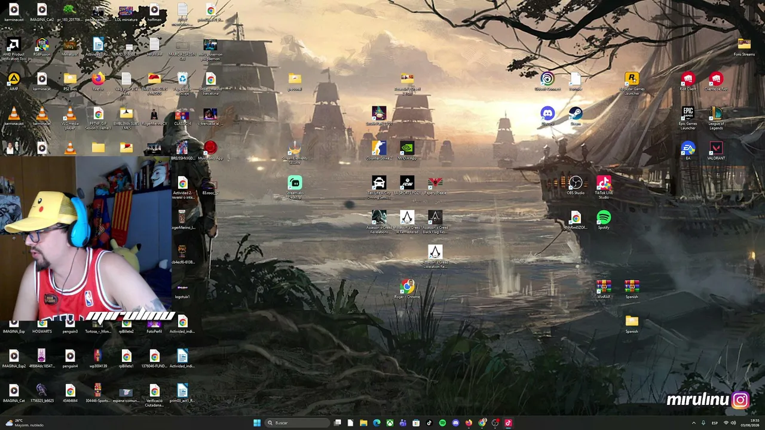765x430 pixels.
Task: Open the Fons Streams folder
Action: click(x=744, y=47)
